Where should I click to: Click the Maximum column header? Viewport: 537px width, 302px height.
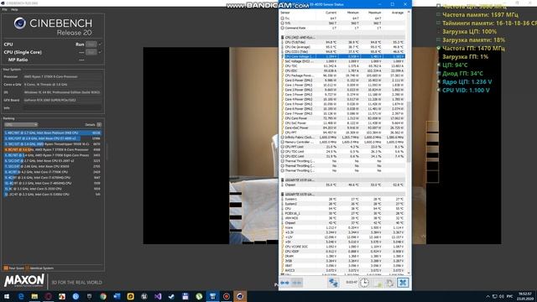[x=375, y=13]
